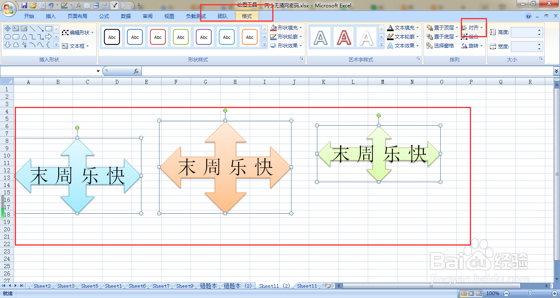Click the insert function fx in the formula bar
The height and width of the screenshot is (298, 560).
point(136,71)
